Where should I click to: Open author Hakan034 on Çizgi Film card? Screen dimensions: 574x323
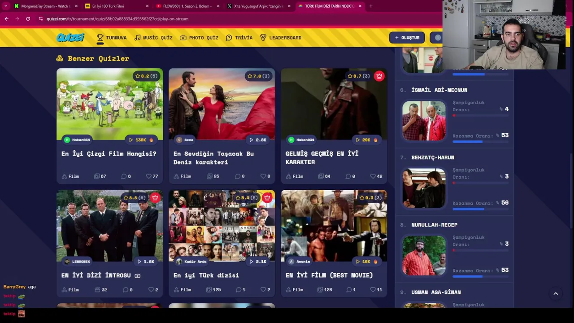(x=77, y=140)
